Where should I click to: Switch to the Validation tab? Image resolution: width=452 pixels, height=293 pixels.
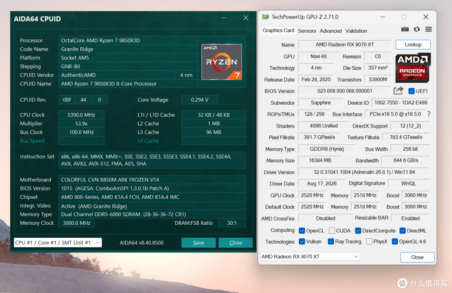[x=356, y=31]
